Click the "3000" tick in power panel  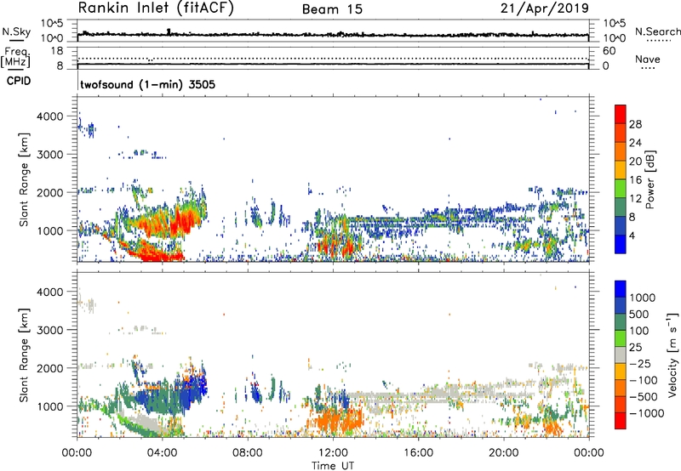(x=51, y=155)
